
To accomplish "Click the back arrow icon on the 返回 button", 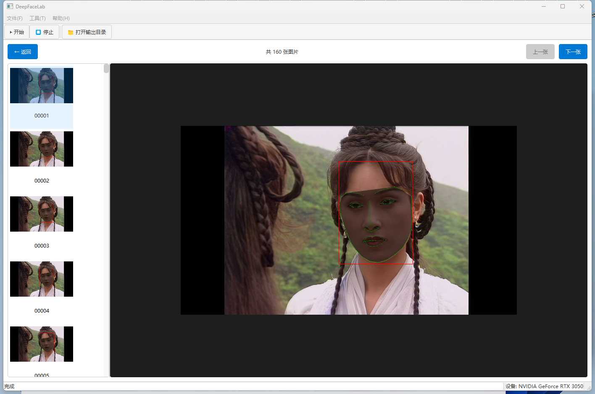I will point(16,51).
